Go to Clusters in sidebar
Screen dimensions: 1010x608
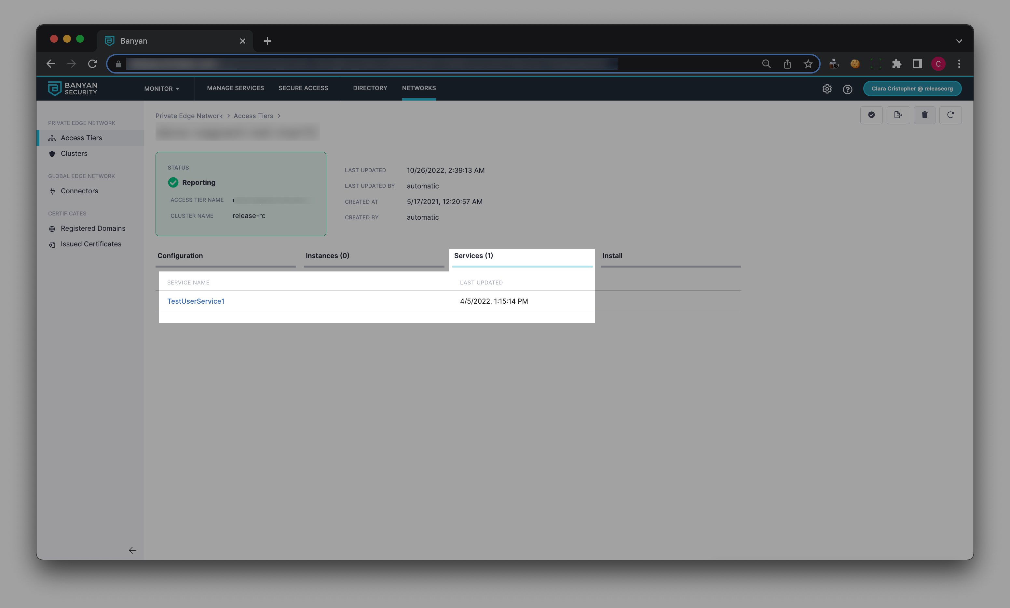click(x=74, y=154)
